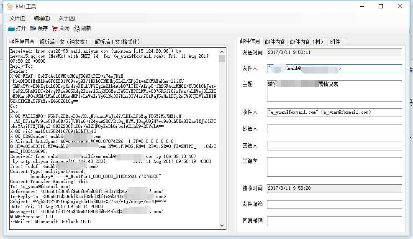
Task: Click the "Reply-To:" header line
Action: click(21, 66)
